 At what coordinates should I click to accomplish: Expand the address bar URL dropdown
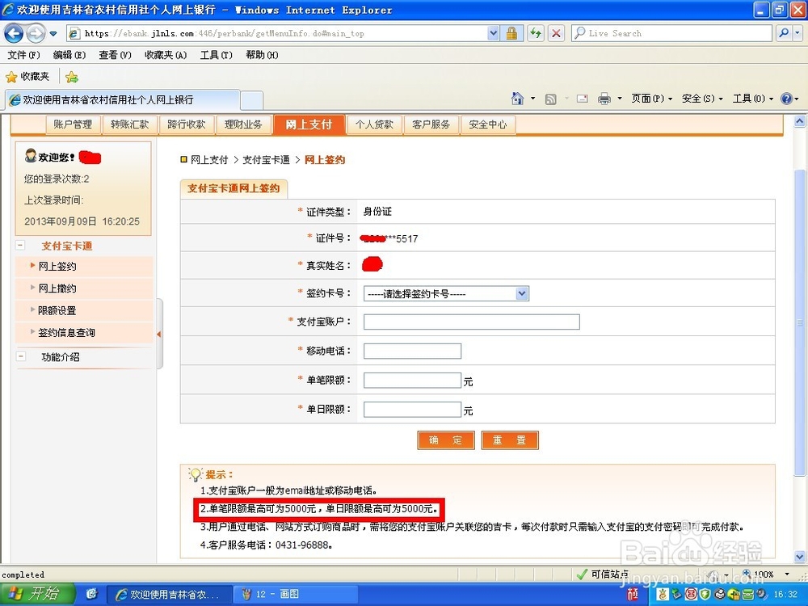pyautogui.click(x=493, y=33)
